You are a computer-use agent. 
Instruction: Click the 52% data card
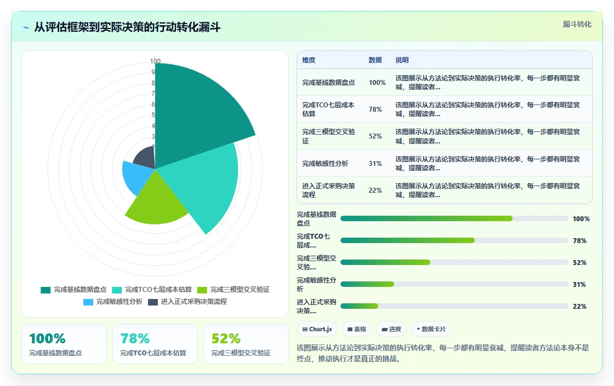[246, 344]
